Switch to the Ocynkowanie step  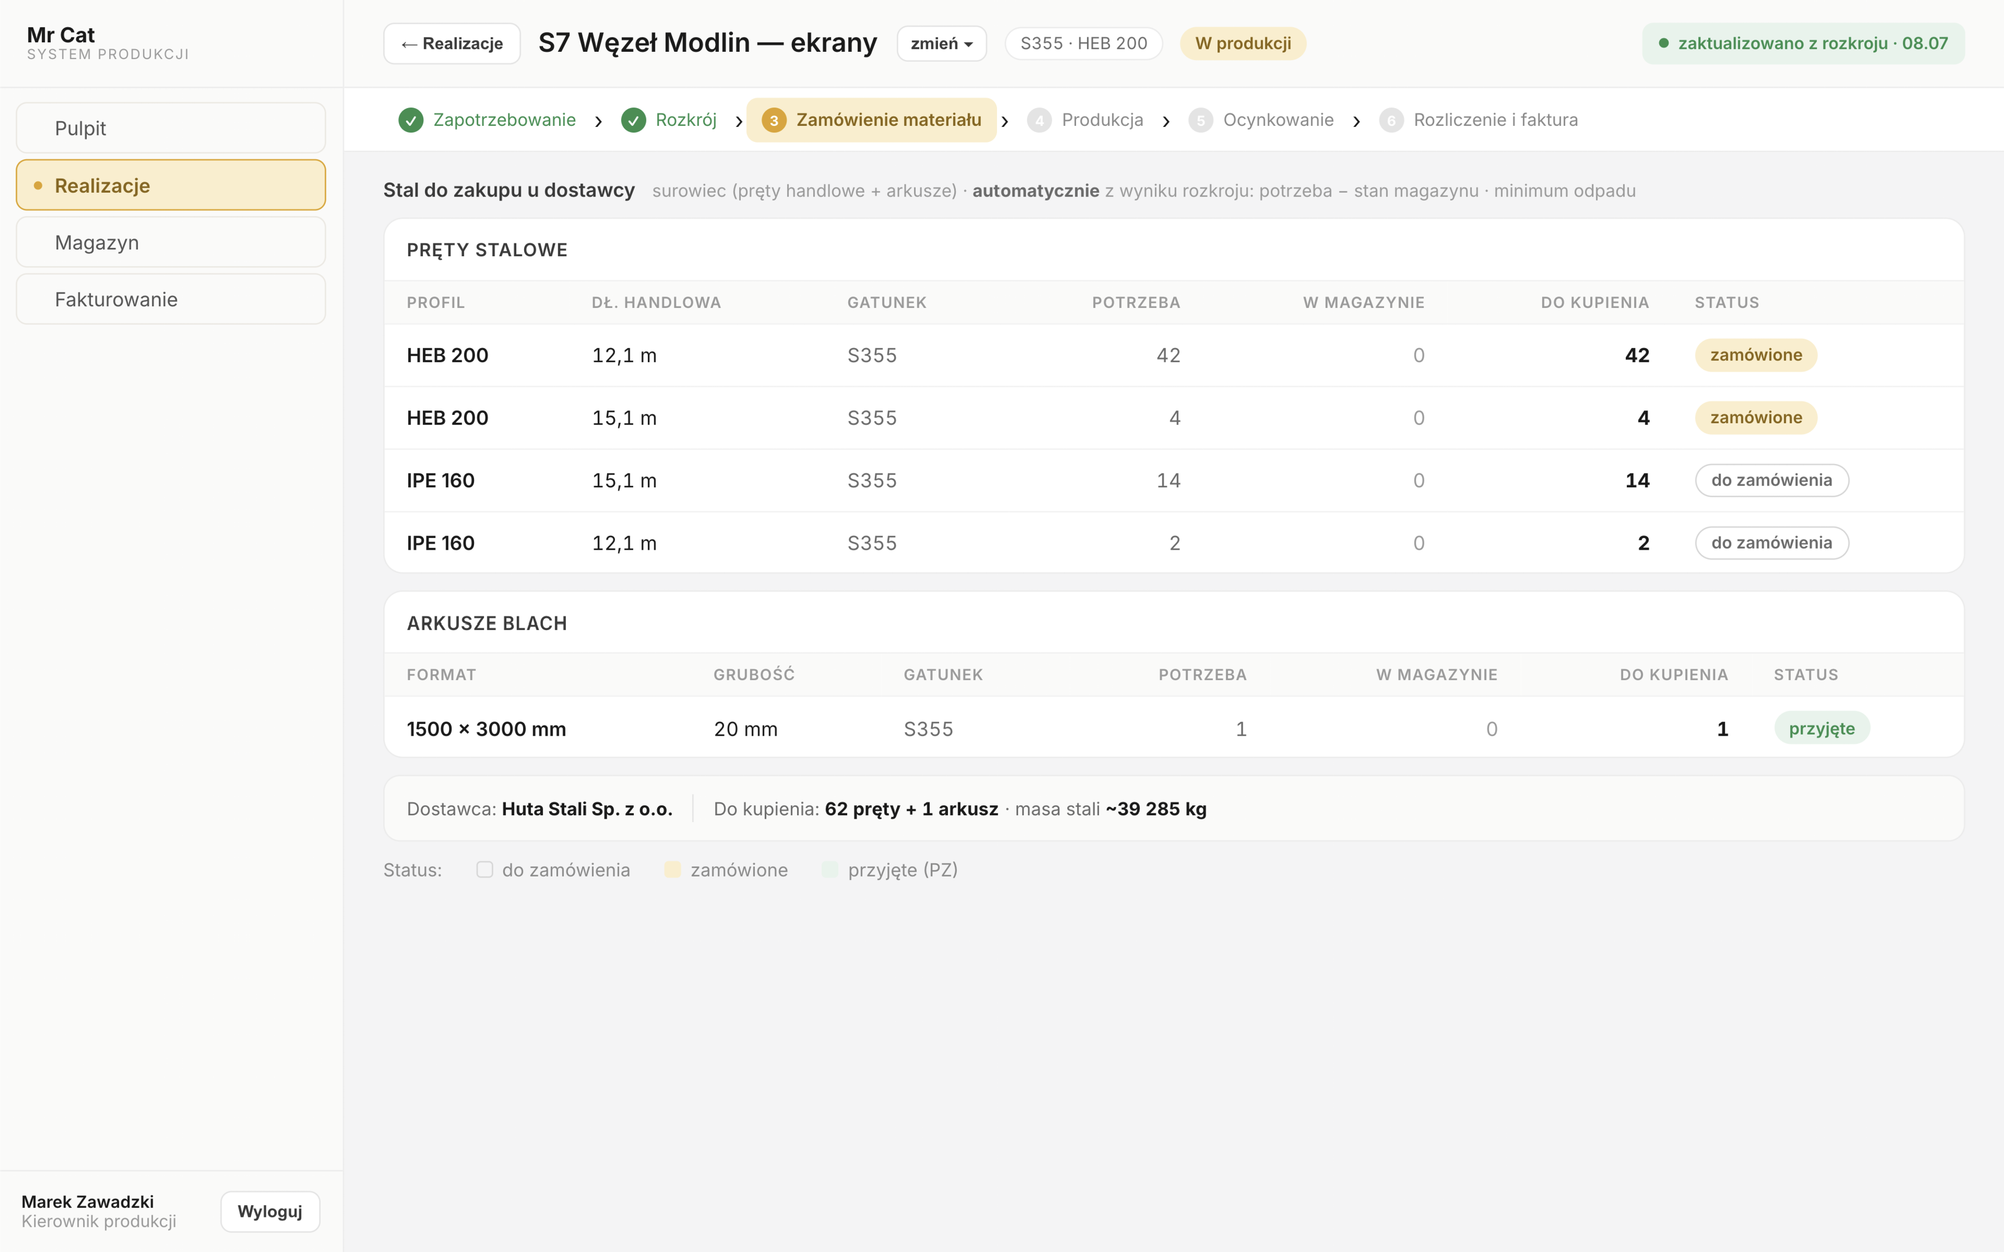coord(1261,120)
